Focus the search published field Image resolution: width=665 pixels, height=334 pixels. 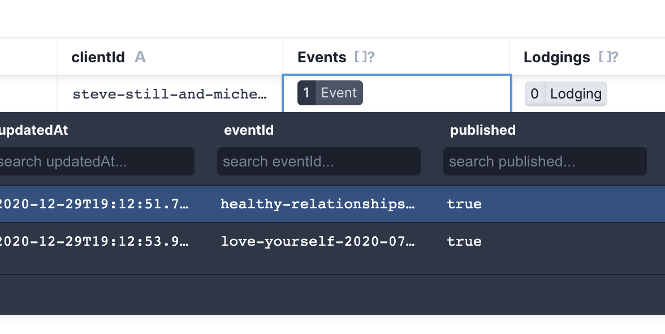tap(545, 161)
